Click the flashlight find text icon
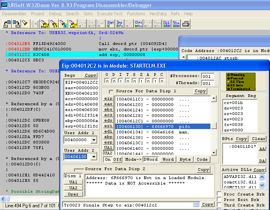 pos(25,24)
